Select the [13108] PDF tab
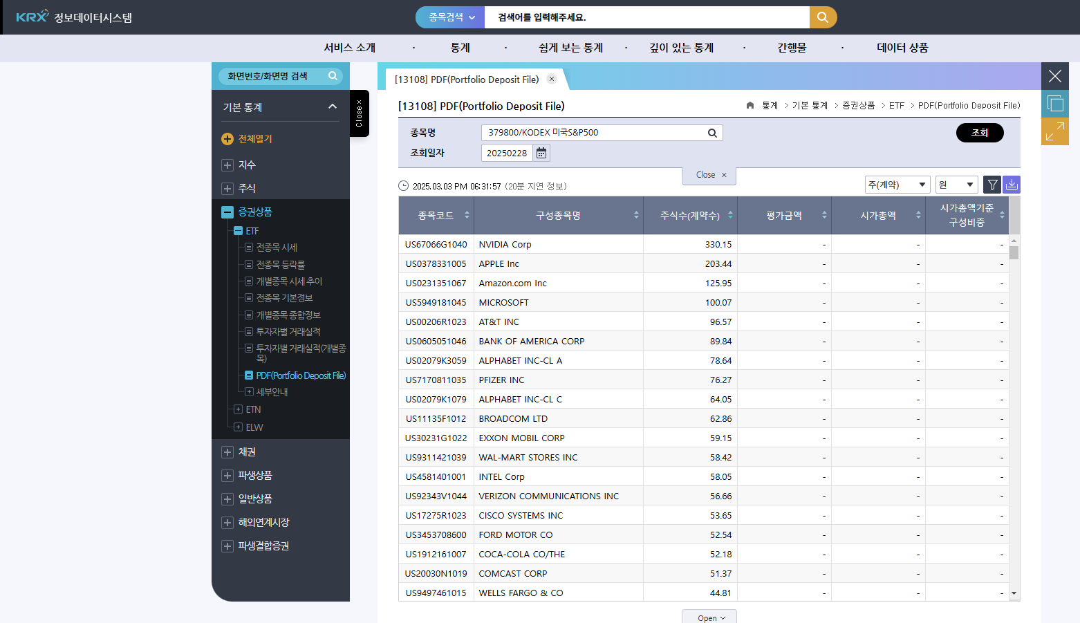1080x623 pixels. pyautogui.click(x=467, y=80)
